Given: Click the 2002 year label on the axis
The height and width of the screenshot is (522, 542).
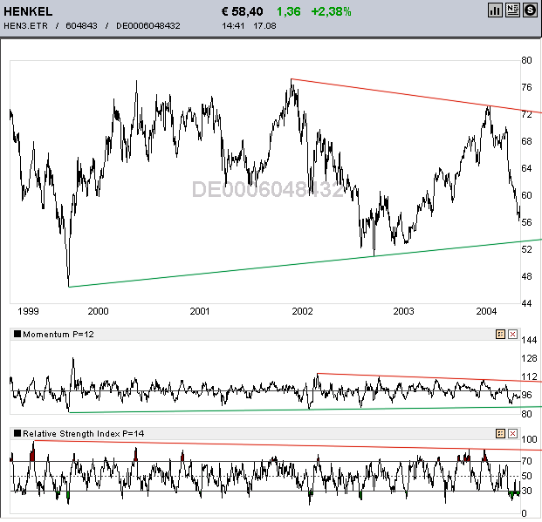Looking at the screenshot, I should (x=302, y=311).
